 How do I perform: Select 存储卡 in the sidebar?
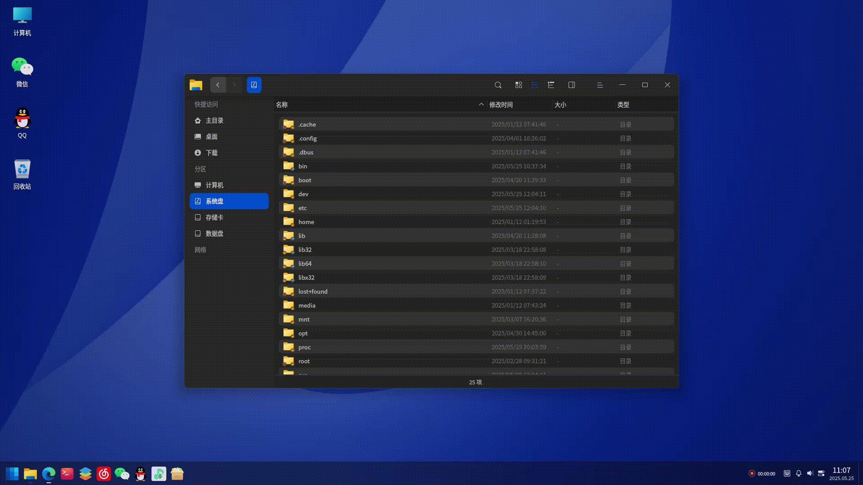tap(229, 217)
